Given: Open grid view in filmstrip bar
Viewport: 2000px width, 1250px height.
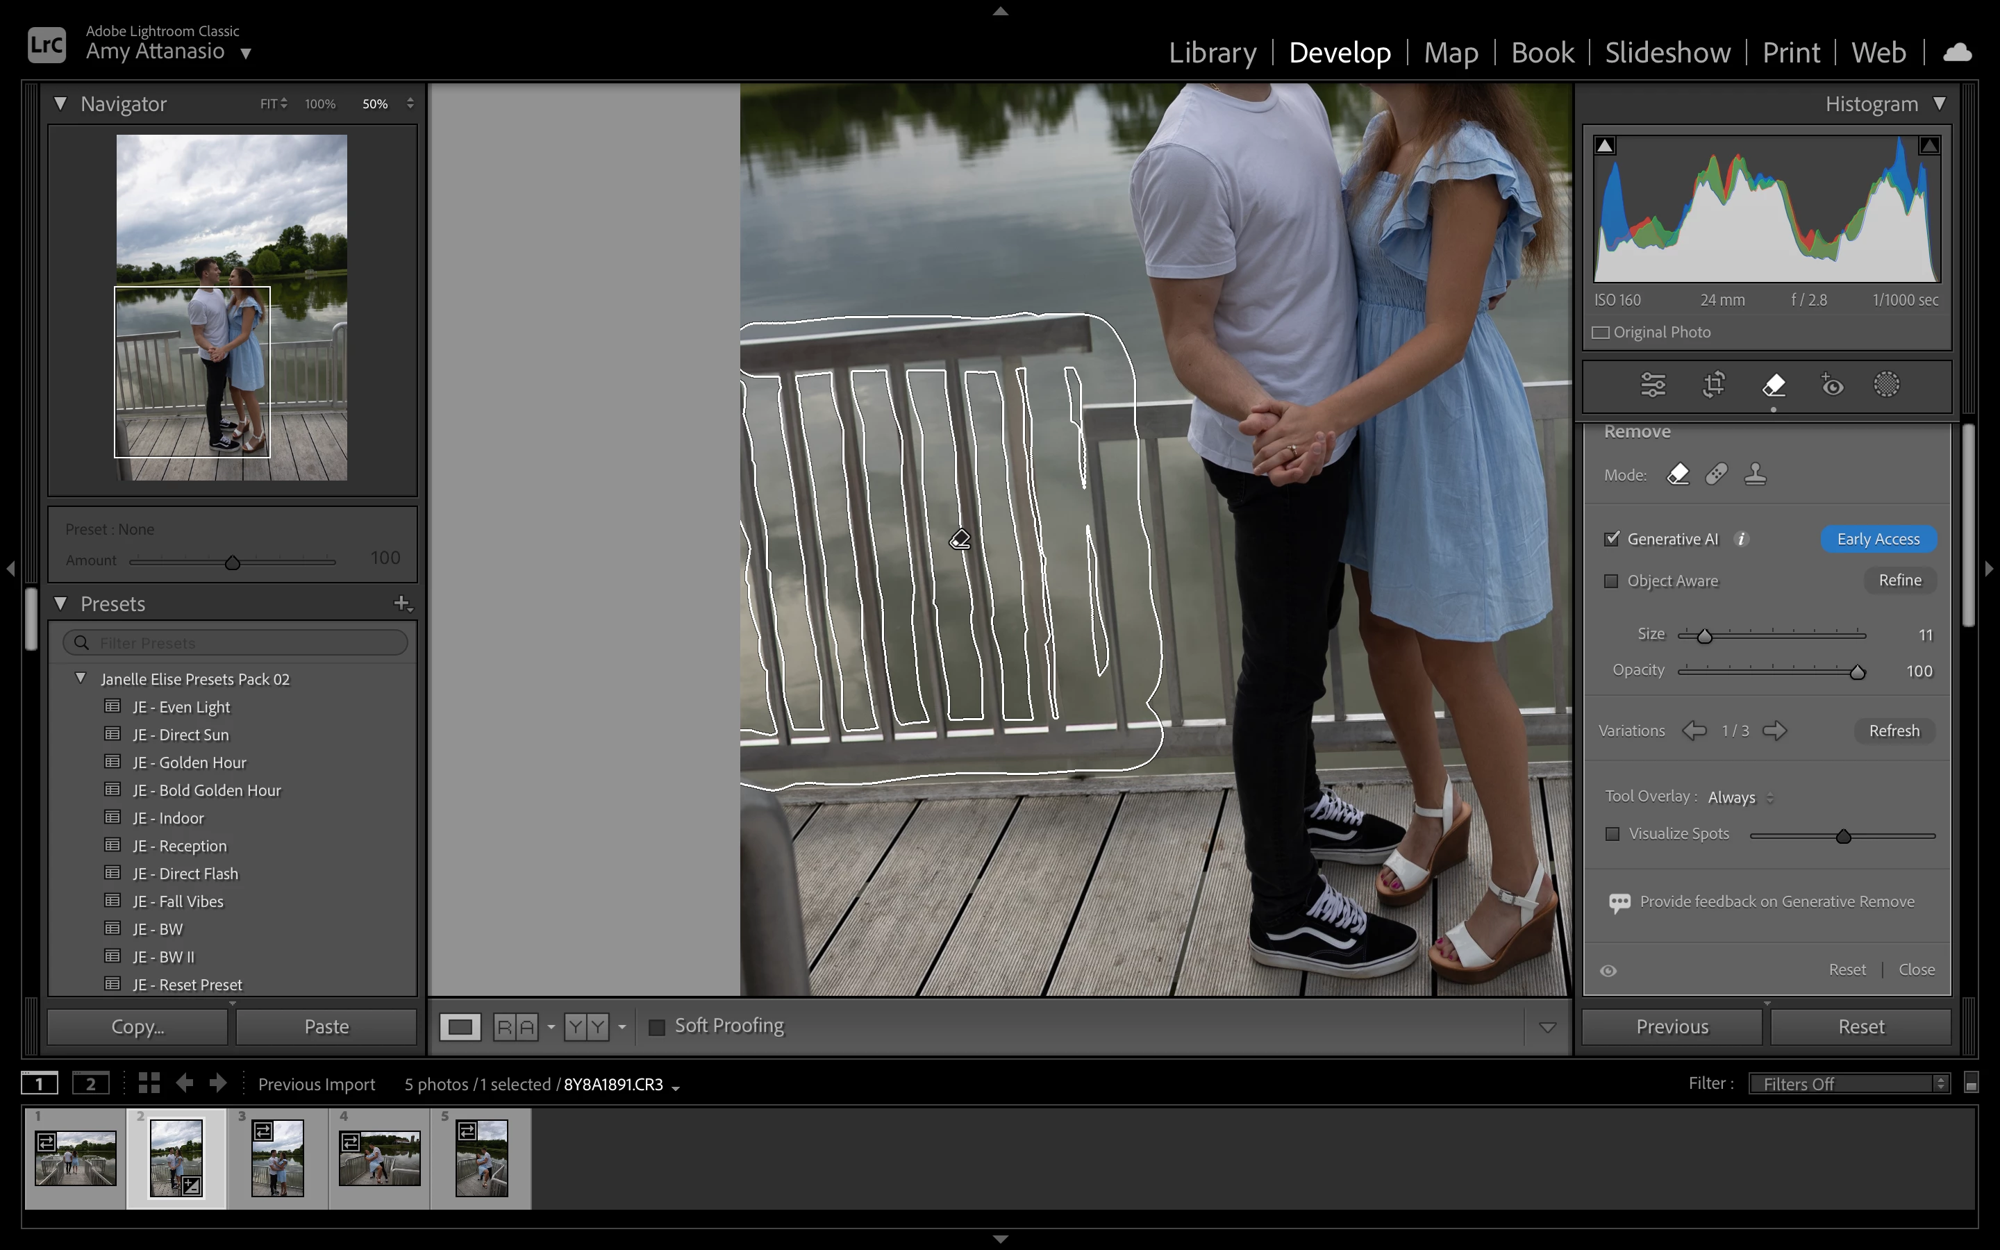Looking at the screenshot, I should coord(149,1083).
